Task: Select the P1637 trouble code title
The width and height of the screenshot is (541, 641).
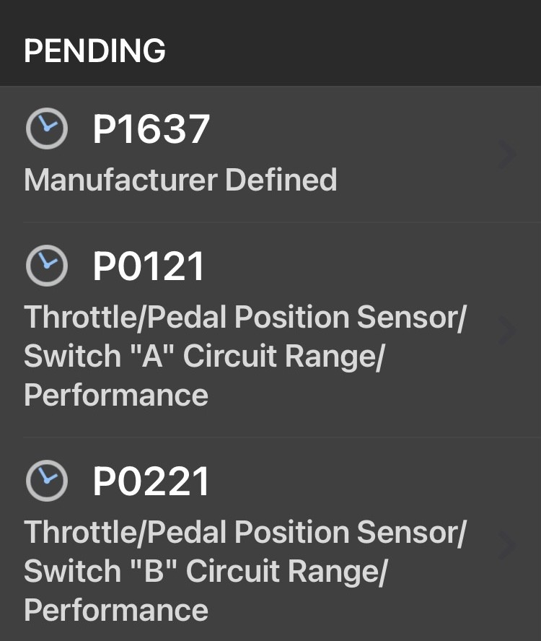Action: [151, 130]
